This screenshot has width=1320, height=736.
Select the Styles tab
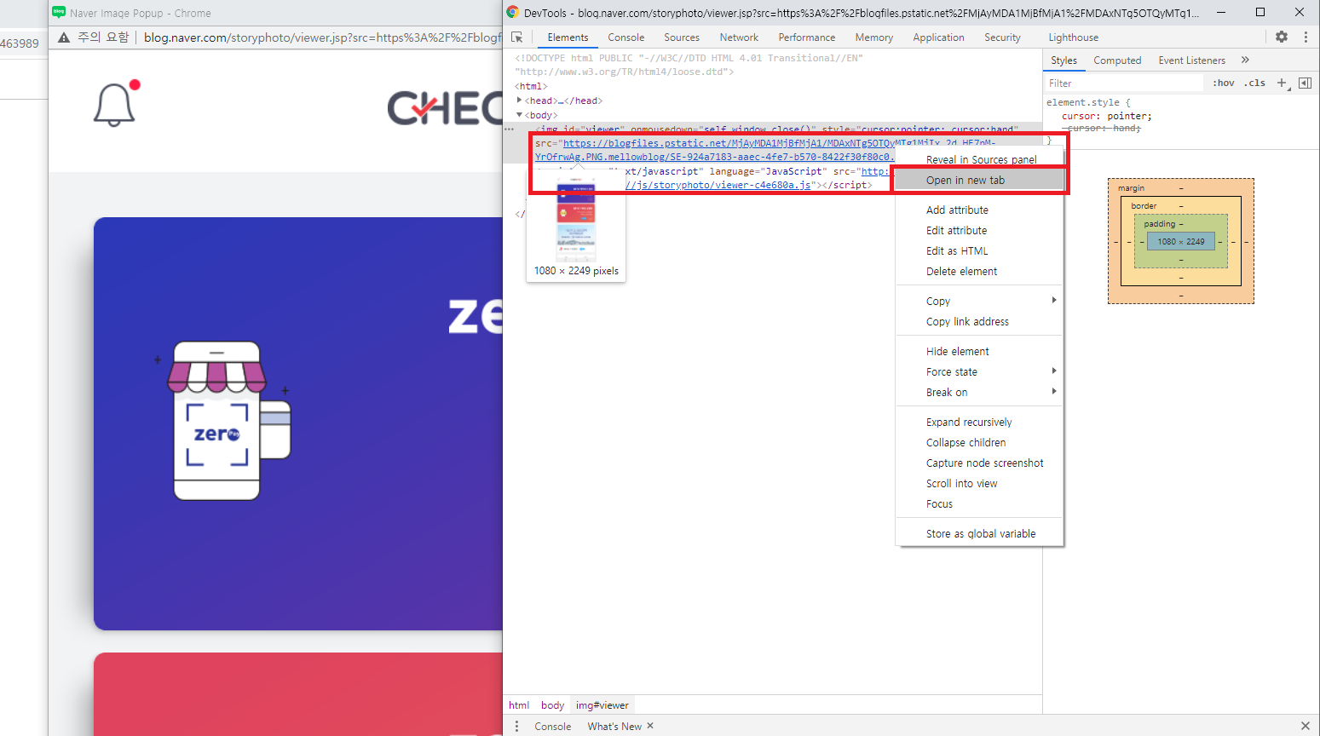pos(1063,60)
